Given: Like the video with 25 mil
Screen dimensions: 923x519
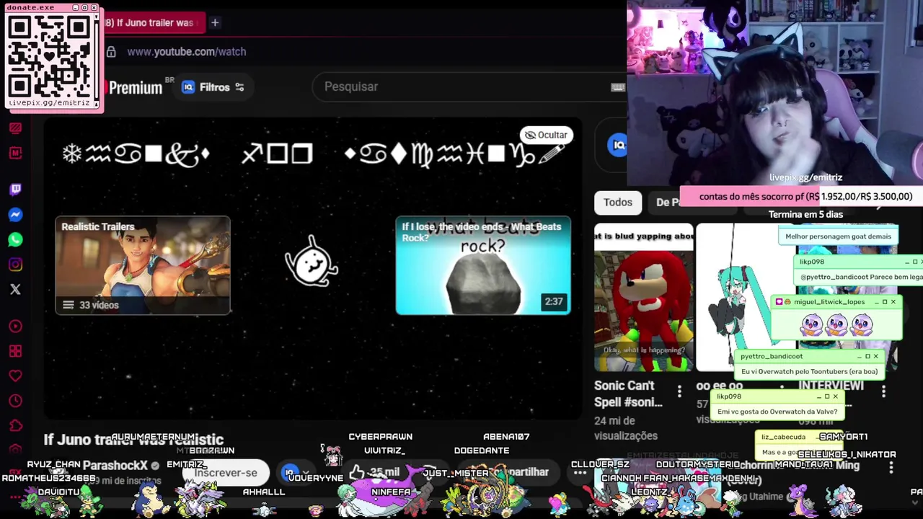Looking at the screenshot, I should 374,473.
